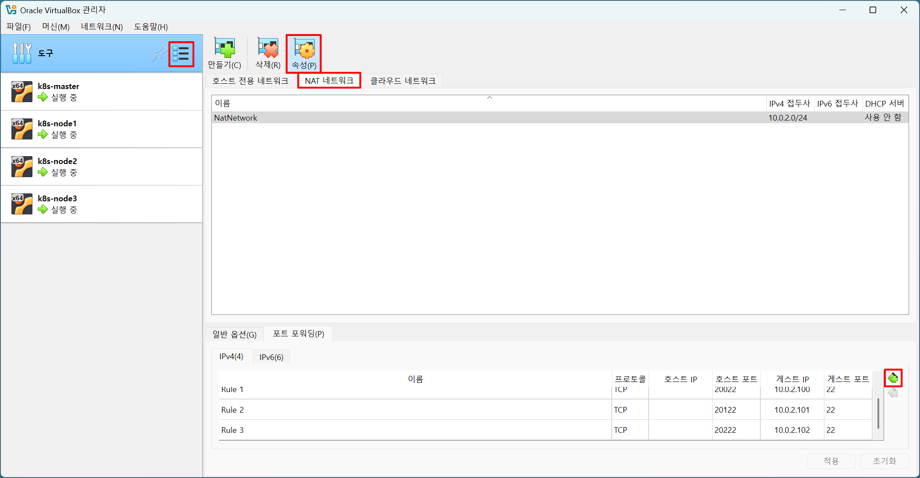Image resolution: width=920 pixels, height=478 pixels.
Task: Click guest port 22 cell of Rule 2
Action: click(848, 410)
